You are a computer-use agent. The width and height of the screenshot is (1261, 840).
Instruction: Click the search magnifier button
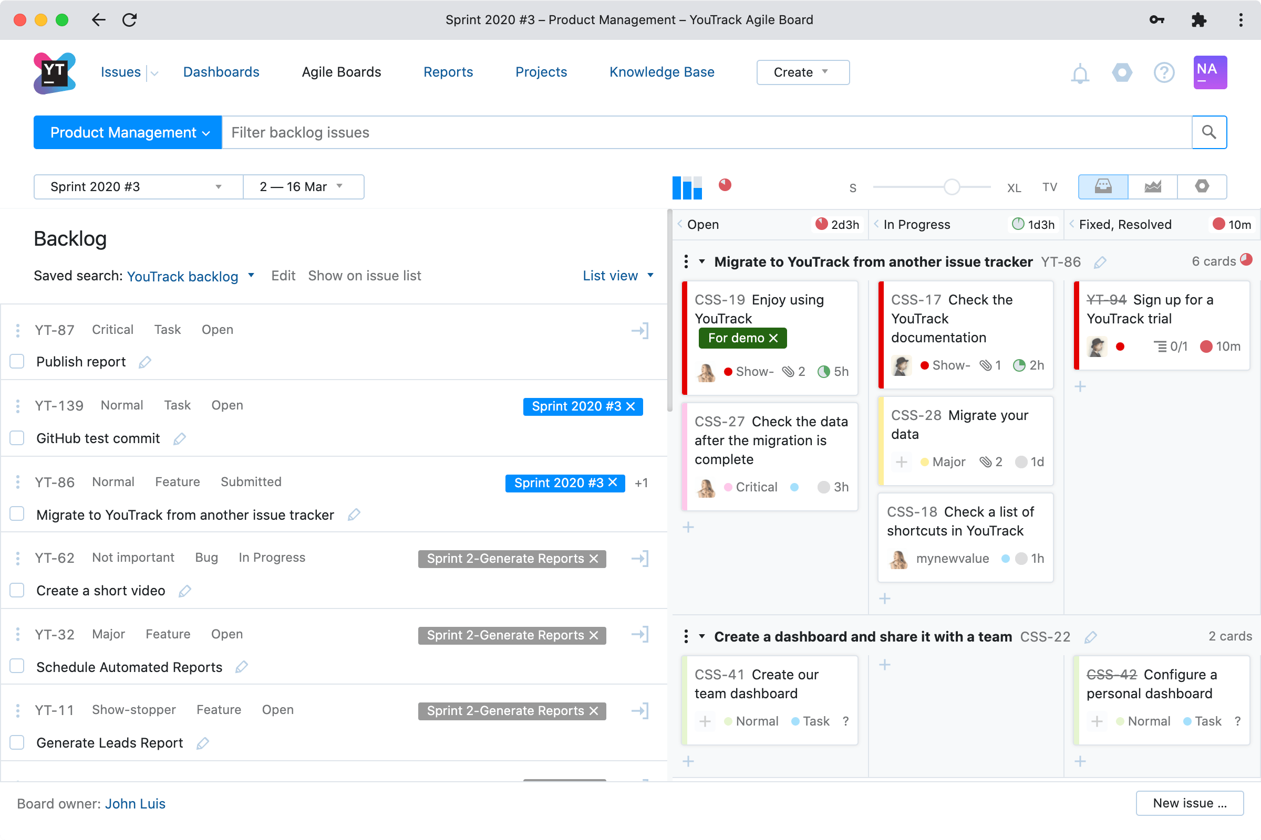click(x=1209, y=132)
